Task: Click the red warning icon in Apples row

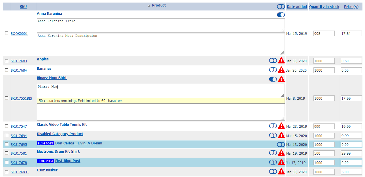Action: (x=281, y=60)
